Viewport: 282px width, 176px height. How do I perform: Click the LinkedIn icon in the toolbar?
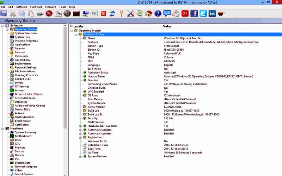coord(212,14)
